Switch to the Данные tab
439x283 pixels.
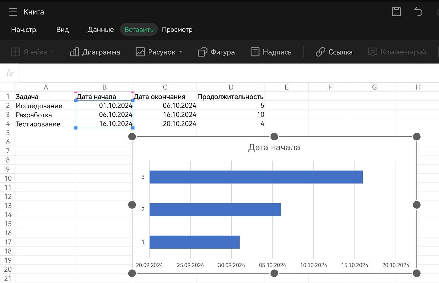100,30
